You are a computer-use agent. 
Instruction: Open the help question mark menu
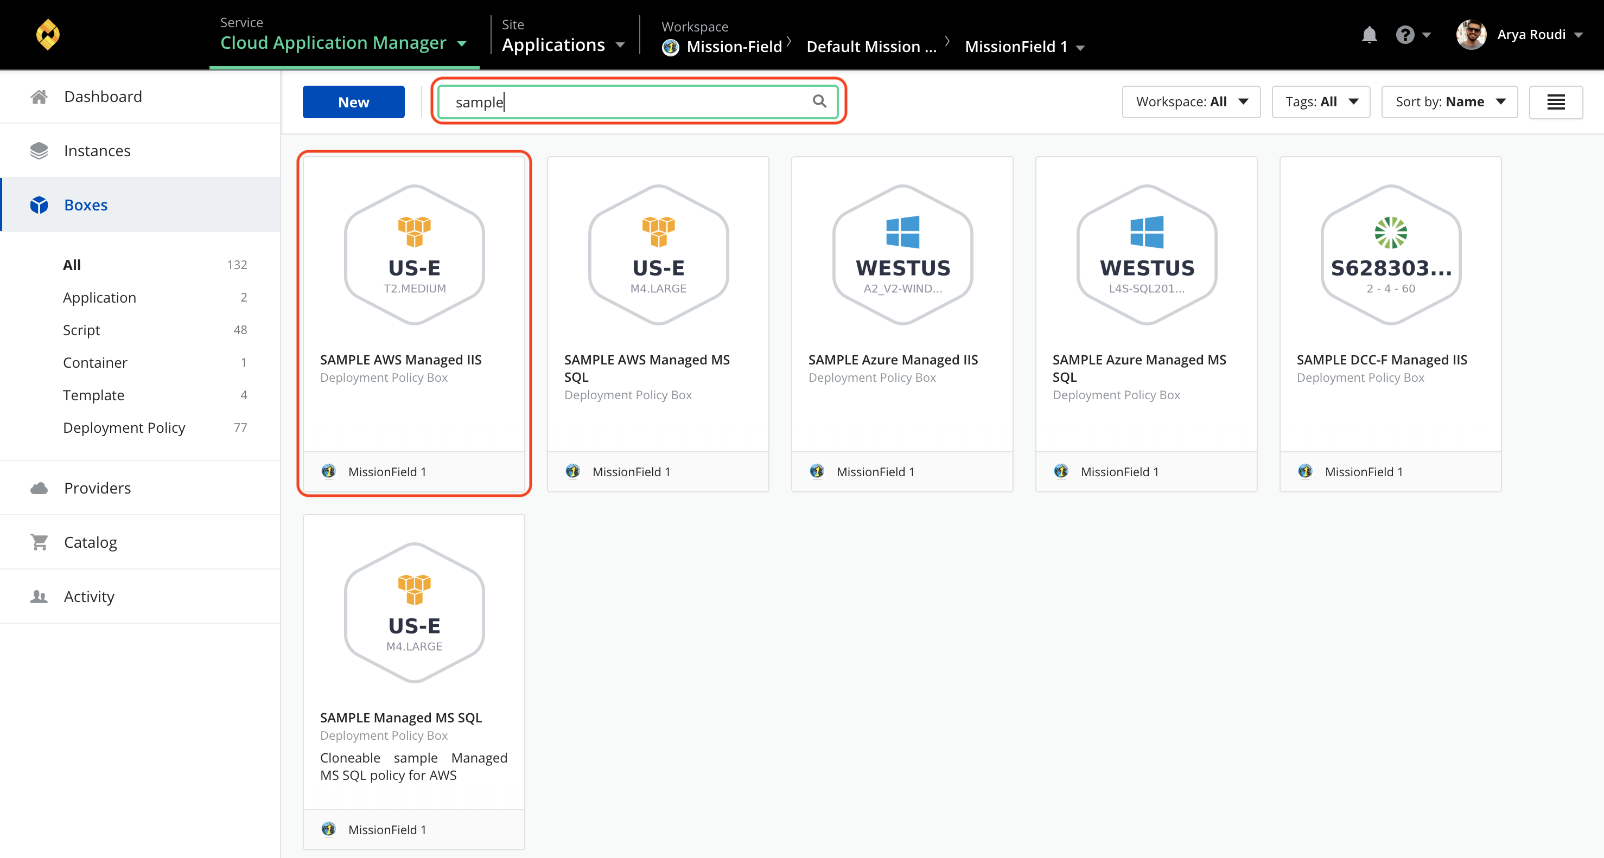1405,35
